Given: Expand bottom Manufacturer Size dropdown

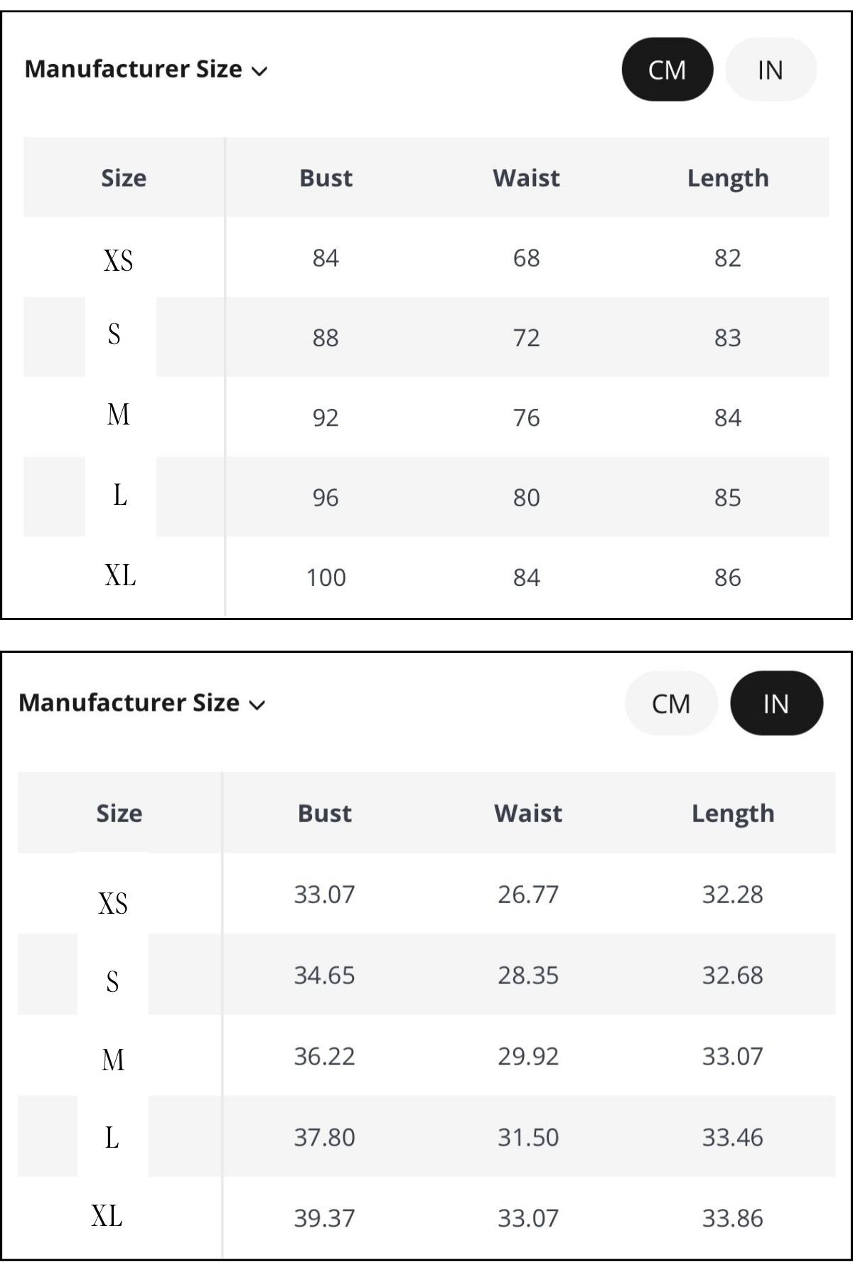Looking at the screenshot, I should coord(129,703).
